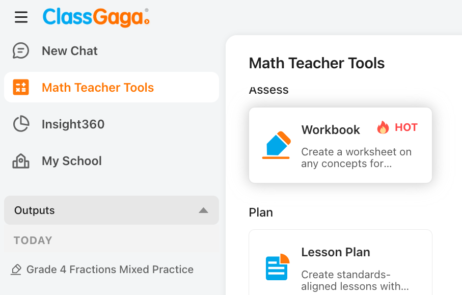The image size is (462, 295).
Task: Start a New Chat
Action: (x=70, y=51)
